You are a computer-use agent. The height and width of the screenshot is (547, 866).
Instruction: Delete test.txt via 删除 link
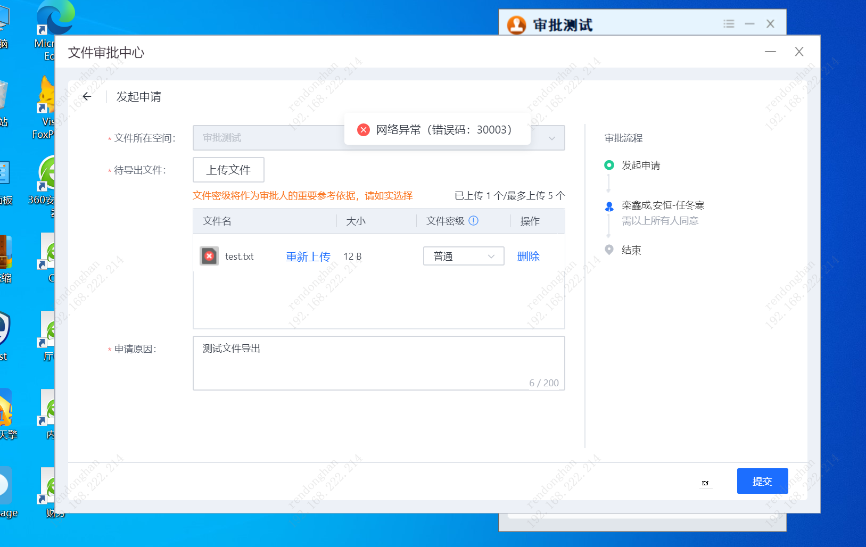(x=528, y=256)
